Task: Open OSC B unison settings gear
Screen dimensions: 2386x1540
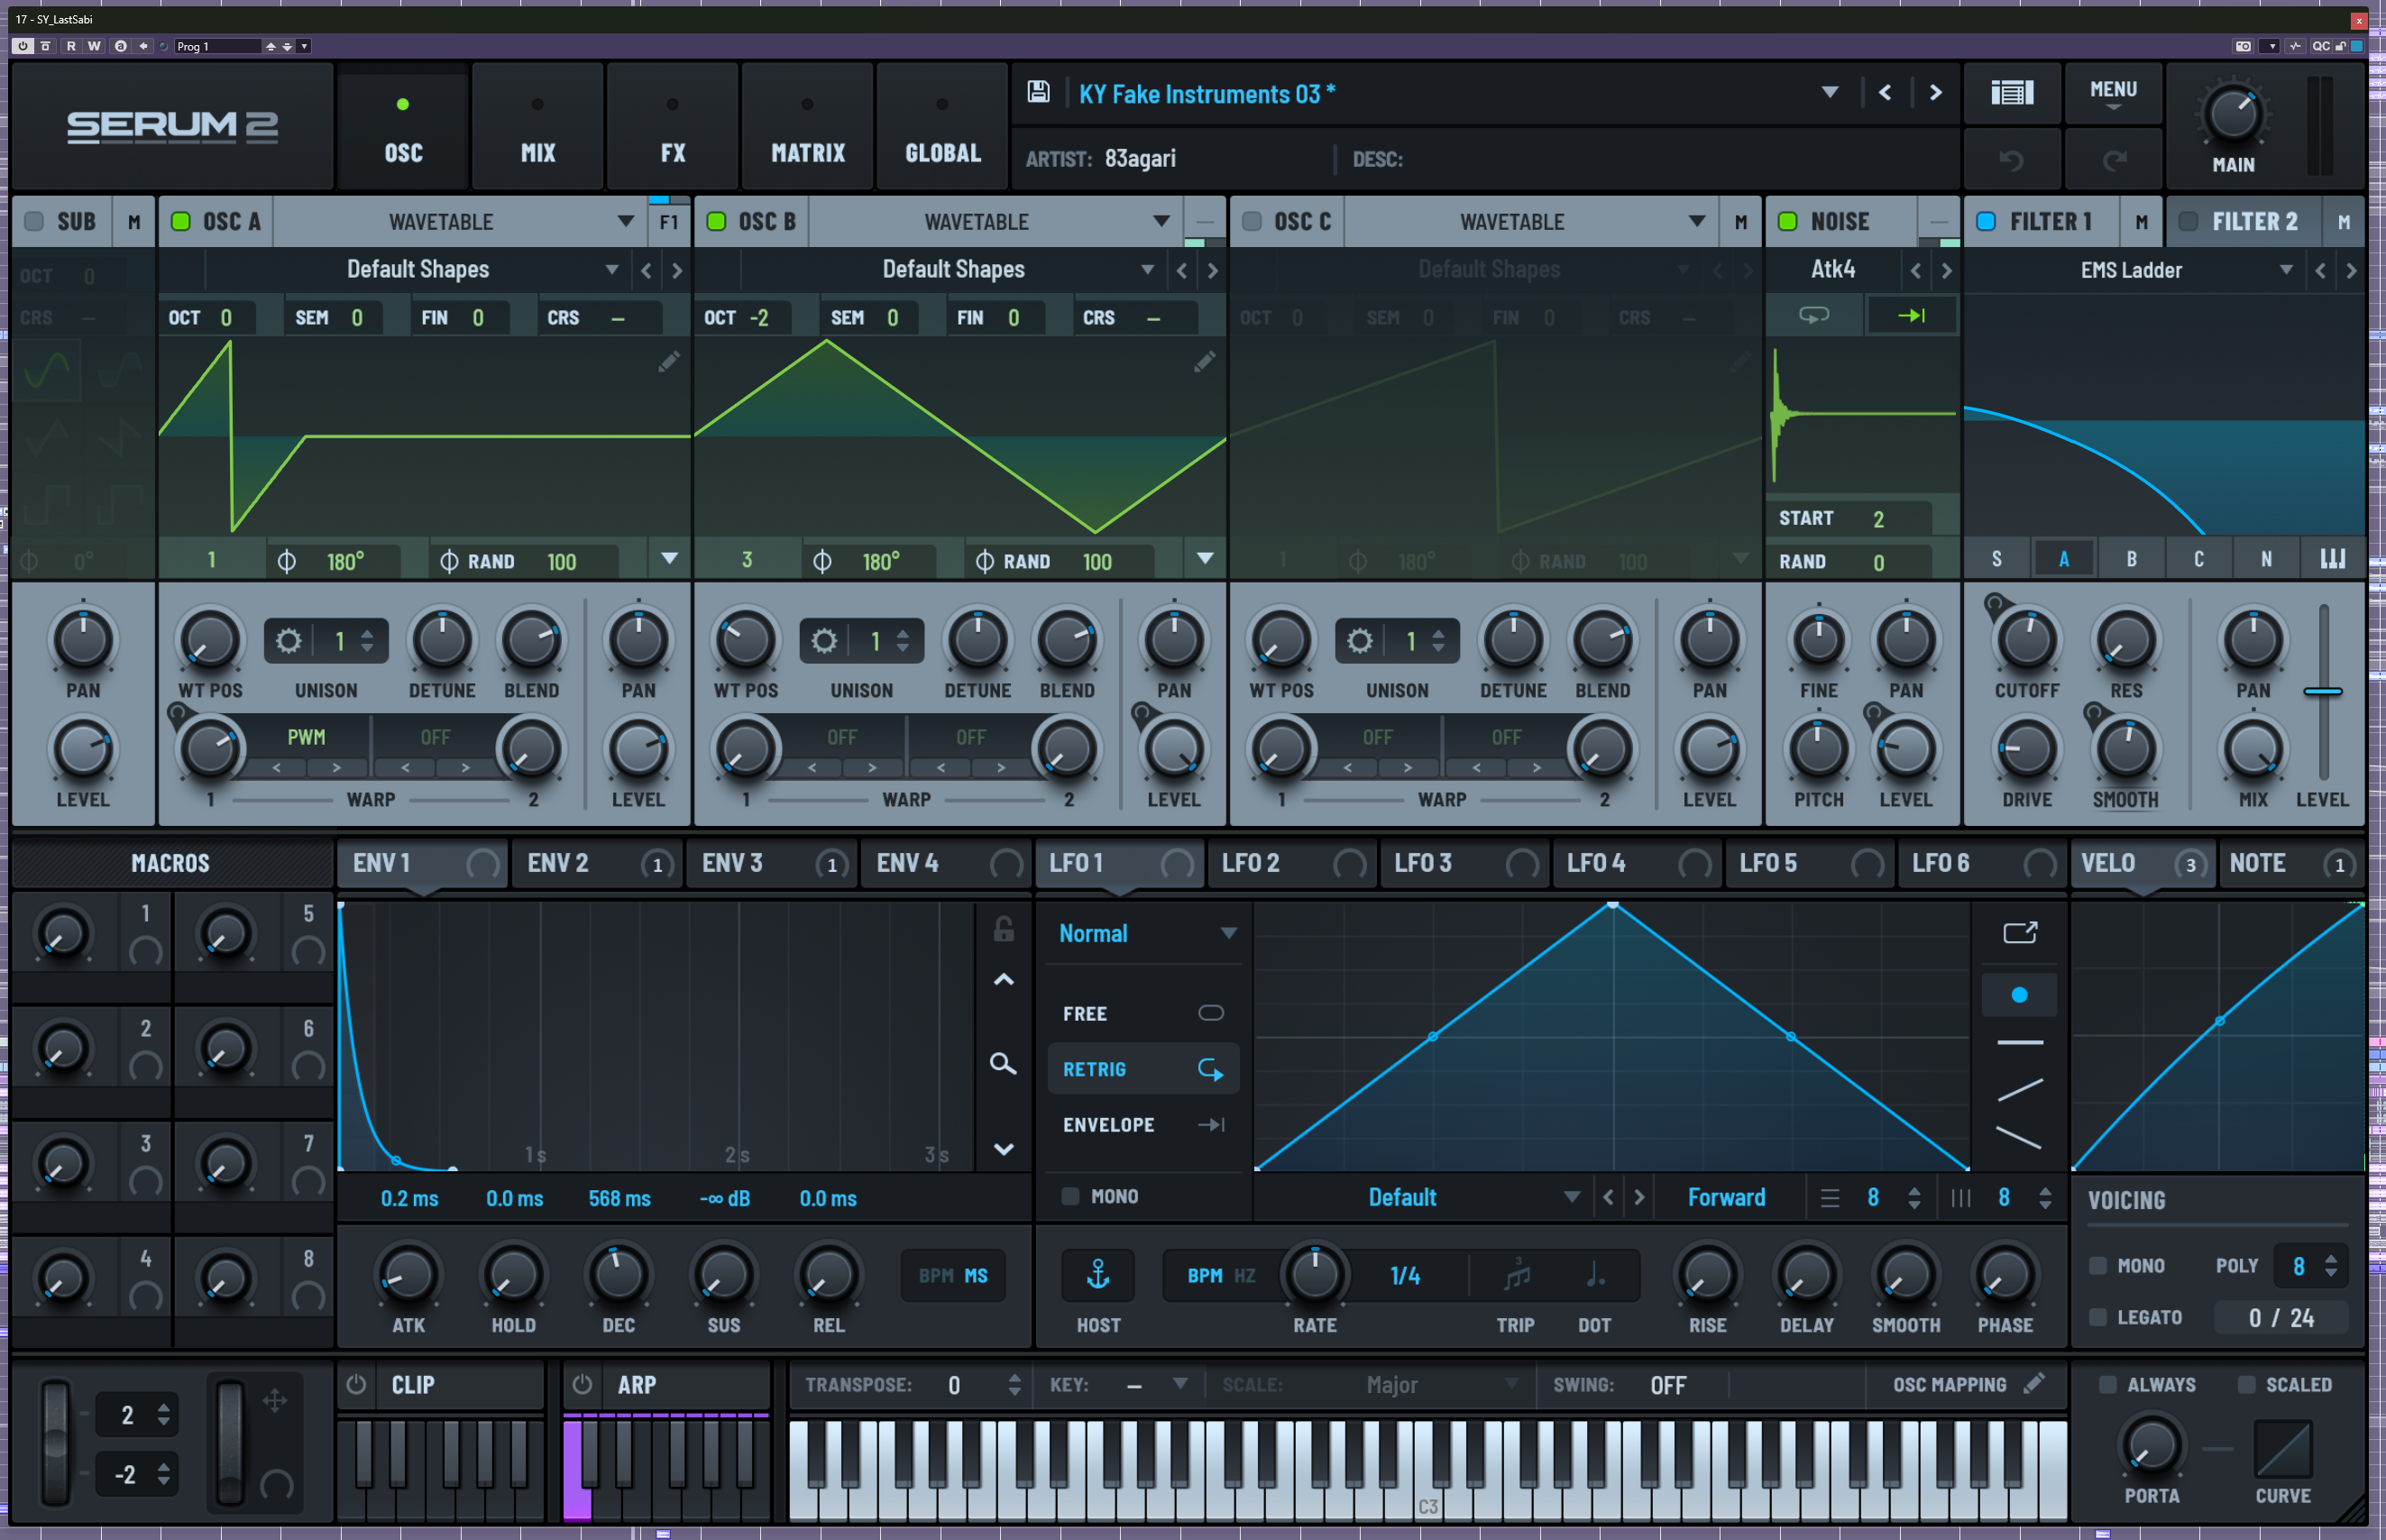Action: (x=823, y=640)
